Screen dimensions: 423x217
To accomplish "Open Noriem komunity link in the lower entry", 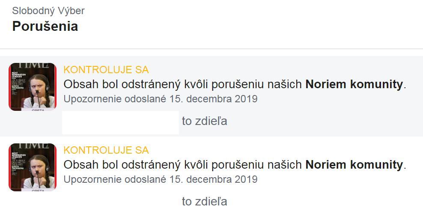I will pyautogui.click(x=354, y=165).
